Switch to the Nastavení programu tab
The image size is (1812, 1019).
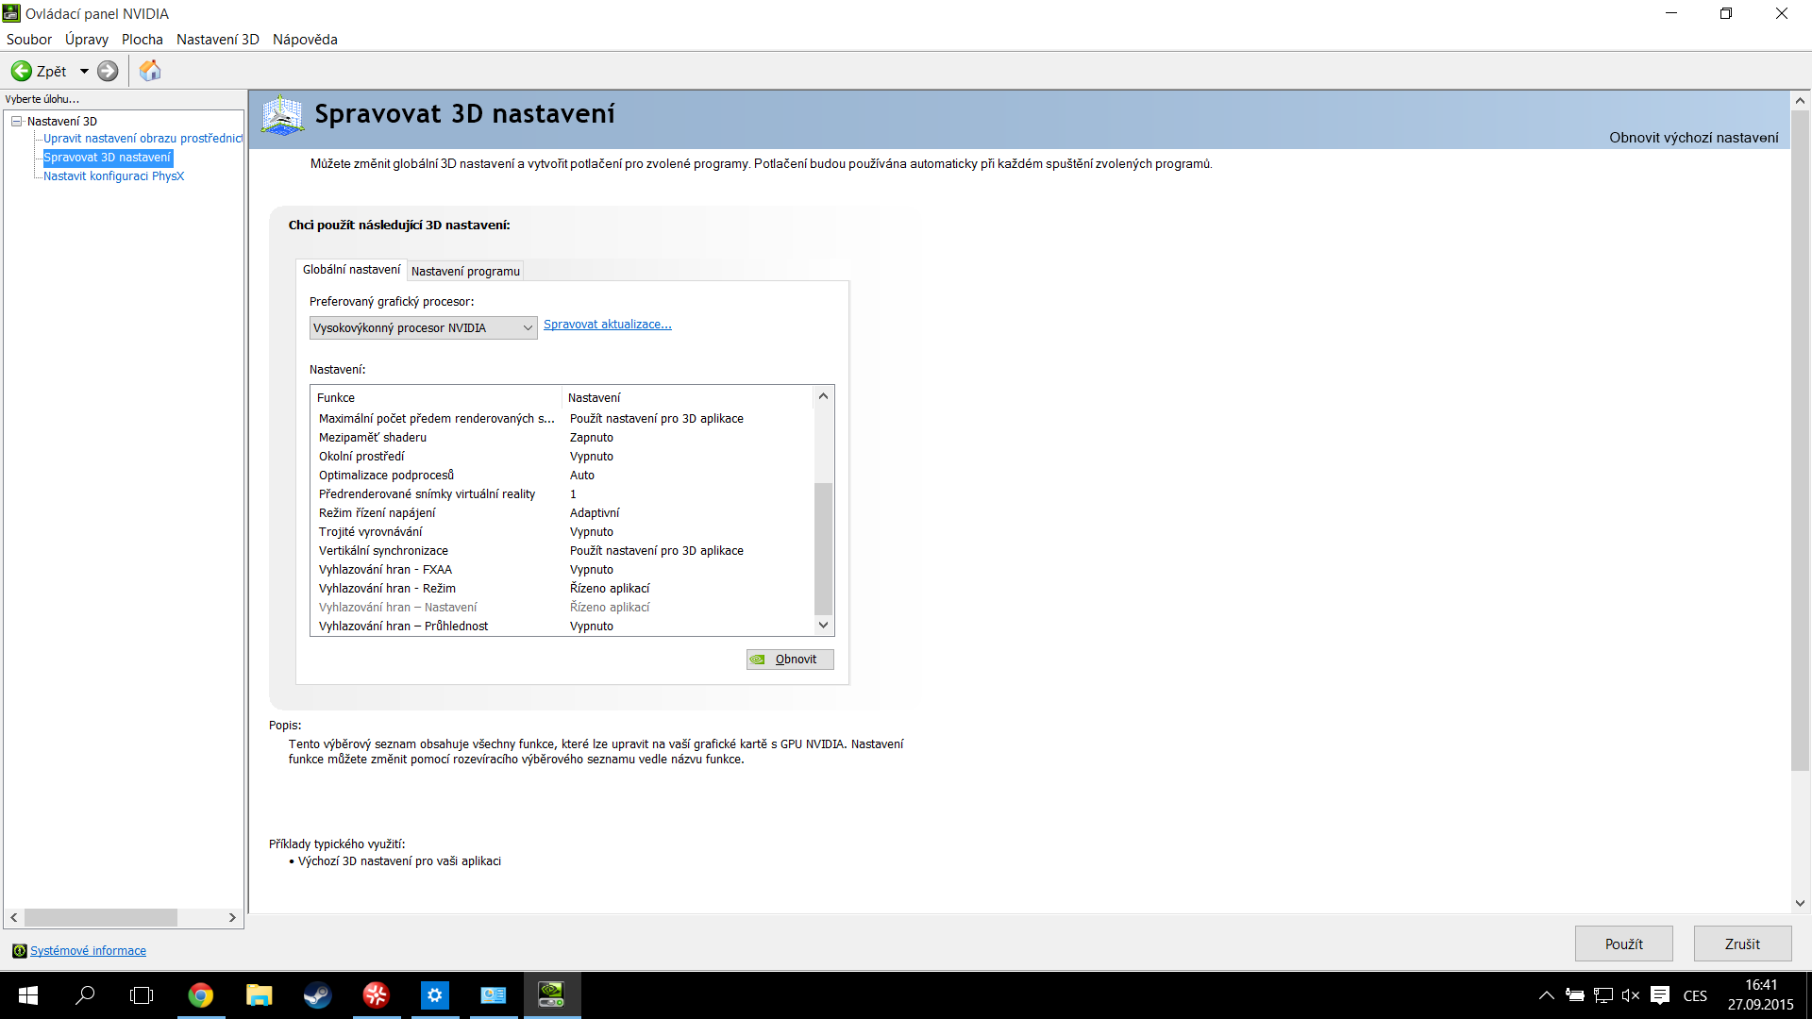point(465,271)
